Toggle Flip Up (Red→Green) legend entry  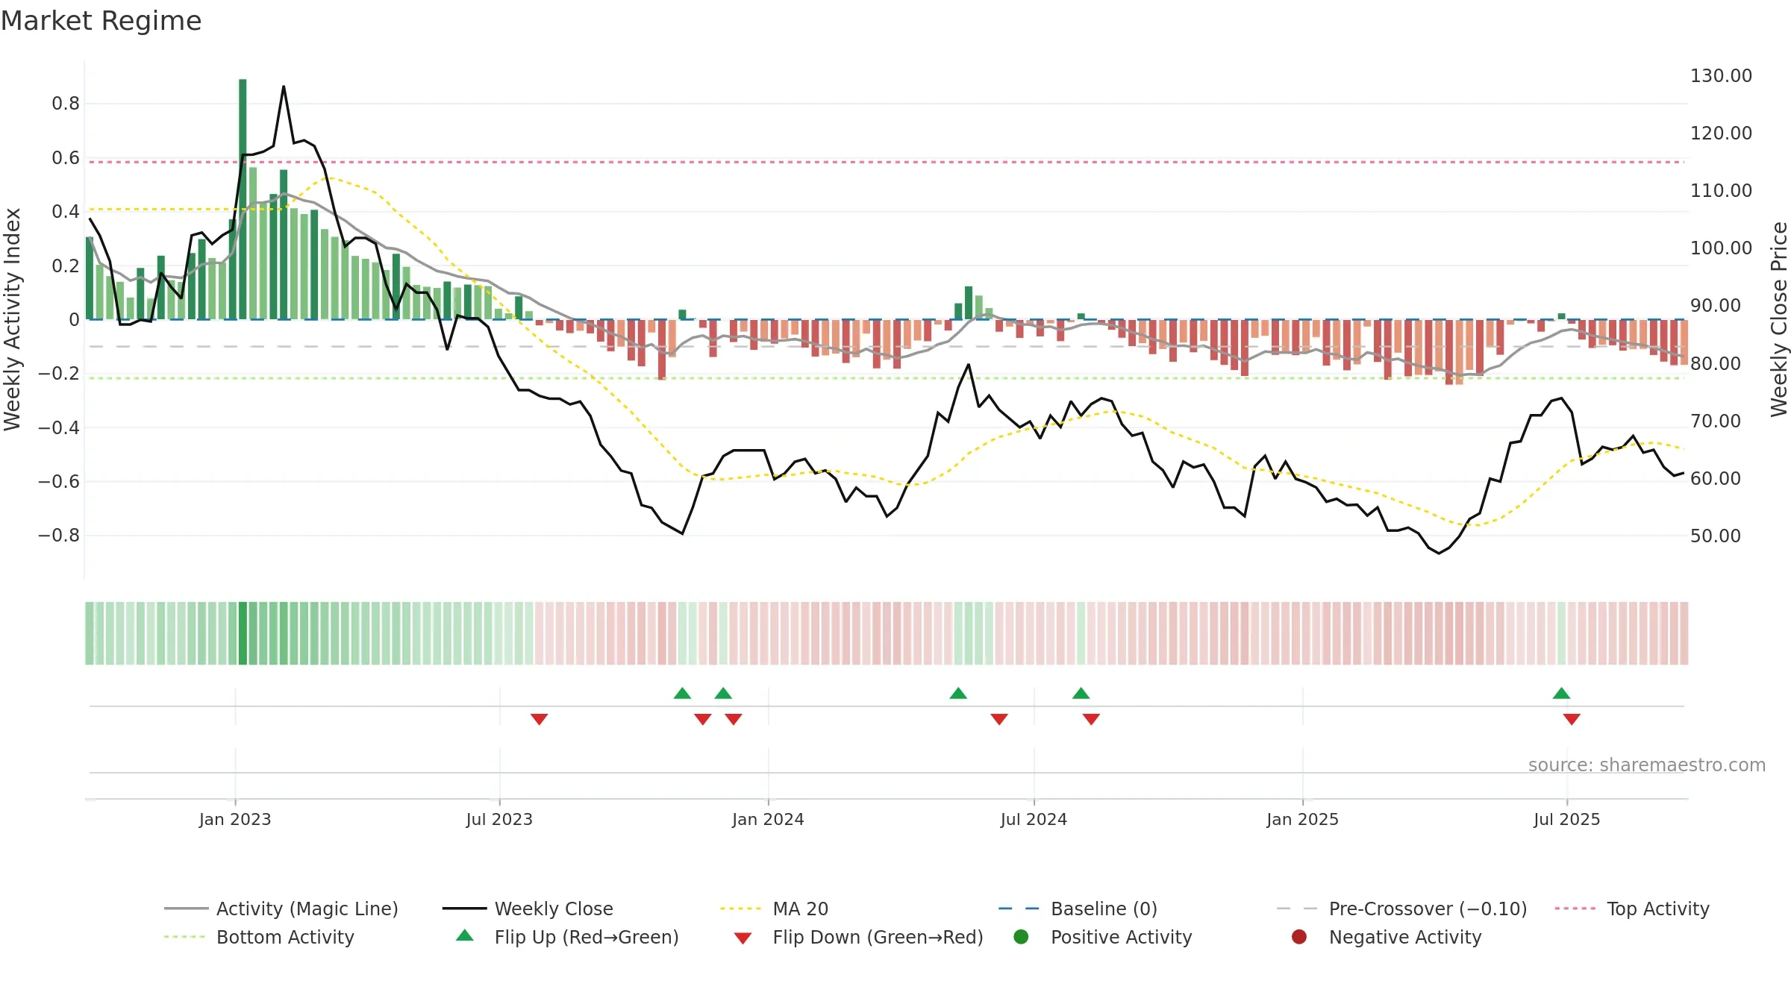click(x=567, y=937)
